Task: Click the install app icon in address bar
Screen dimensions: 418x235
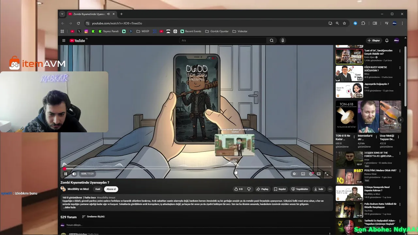Action: pyautogui.click(x=330, y=23)
